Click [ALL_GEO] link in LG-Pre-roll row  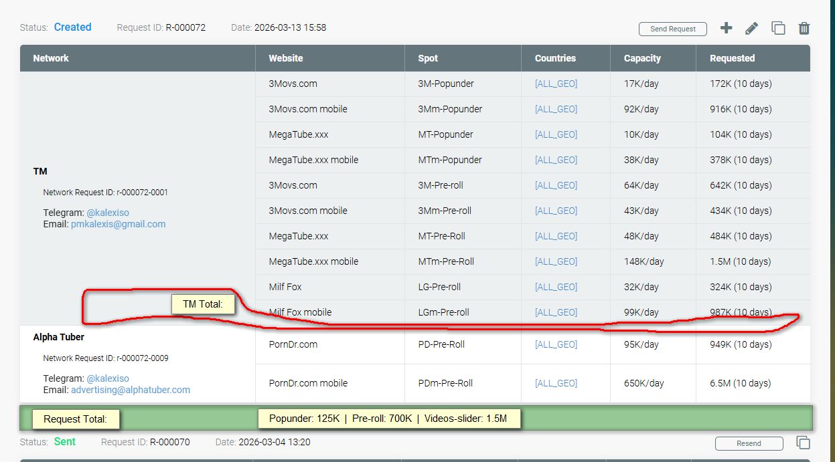pos(556,287)
